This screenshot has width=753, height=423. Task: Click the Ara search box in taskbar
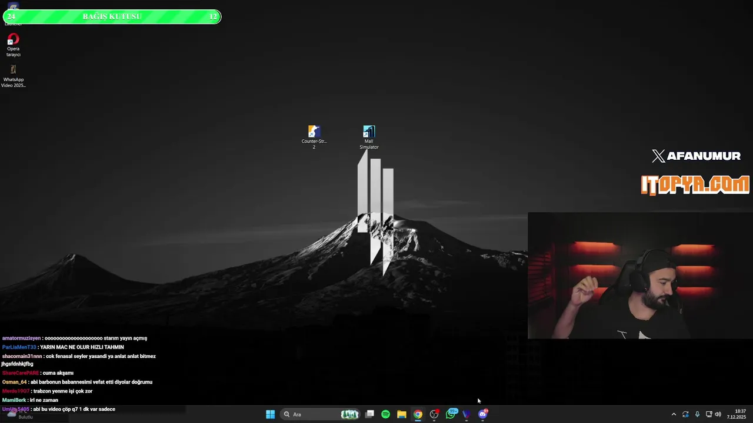(321, 414)
